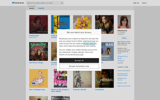Screen dimensions: 160x100
Task: Click the Bandcamp logo
Action: tap(18, 3)
